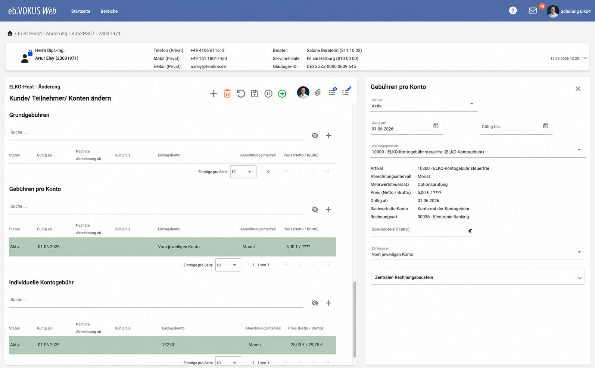This screenshot has height=368, width=595.
Task: Expand the Zentralen Rechnungsbaustein section
Action: tap(478, 277)
